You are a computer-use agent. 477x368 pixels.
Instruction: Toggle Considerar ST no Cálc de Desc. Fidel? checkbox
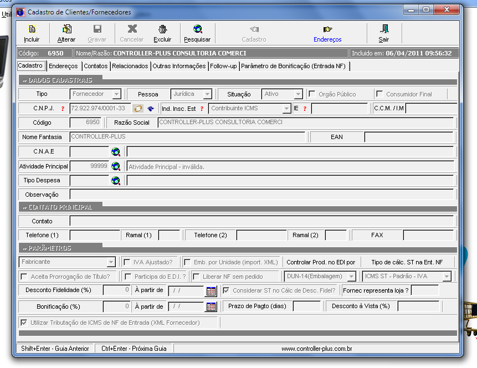pos(226,290)
